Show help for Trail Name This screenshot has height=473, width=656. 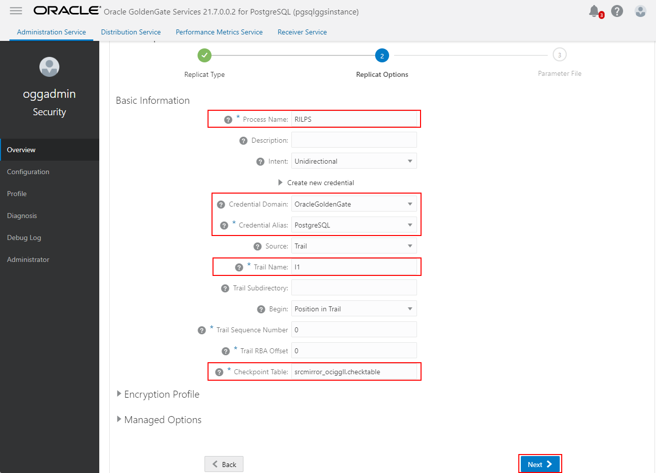pos(239,267)
